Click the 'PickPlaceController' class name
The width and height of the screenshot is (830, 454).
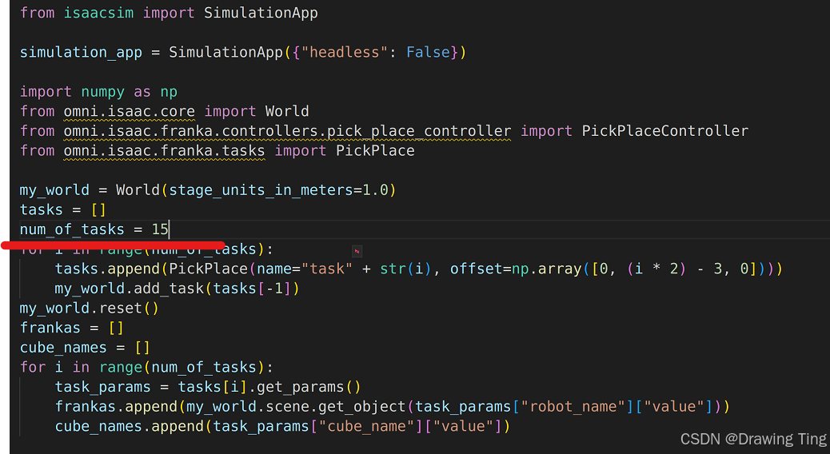[664, 131]
